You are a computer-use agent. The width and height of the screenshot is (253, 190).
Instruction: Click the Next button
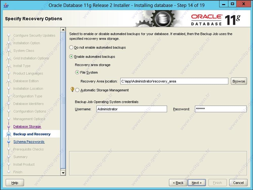click(197, 183)
